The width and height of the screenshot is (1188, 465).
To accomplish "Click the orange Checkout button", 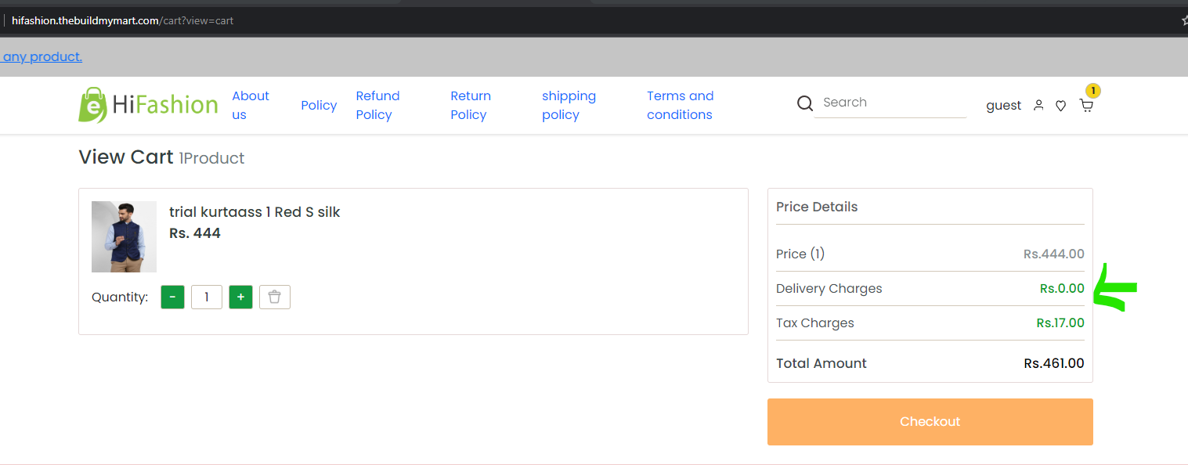I will [x=930, y=422].
